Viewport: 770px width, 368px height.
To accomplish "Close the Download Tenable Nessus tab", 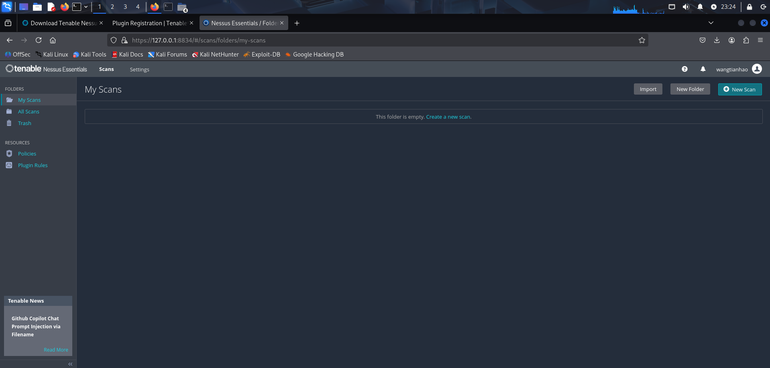I will pos(101,23).
